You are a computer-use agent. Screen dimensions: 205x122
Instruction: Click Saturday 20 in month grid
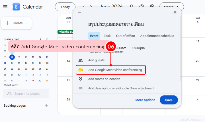coord(198,61)
